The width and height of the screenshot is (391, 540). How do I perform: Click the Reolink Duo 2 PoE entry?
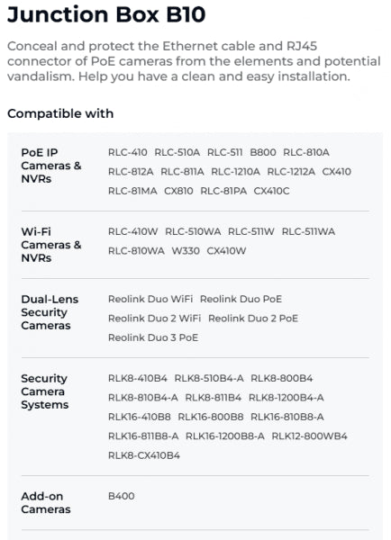click(253, 319)
